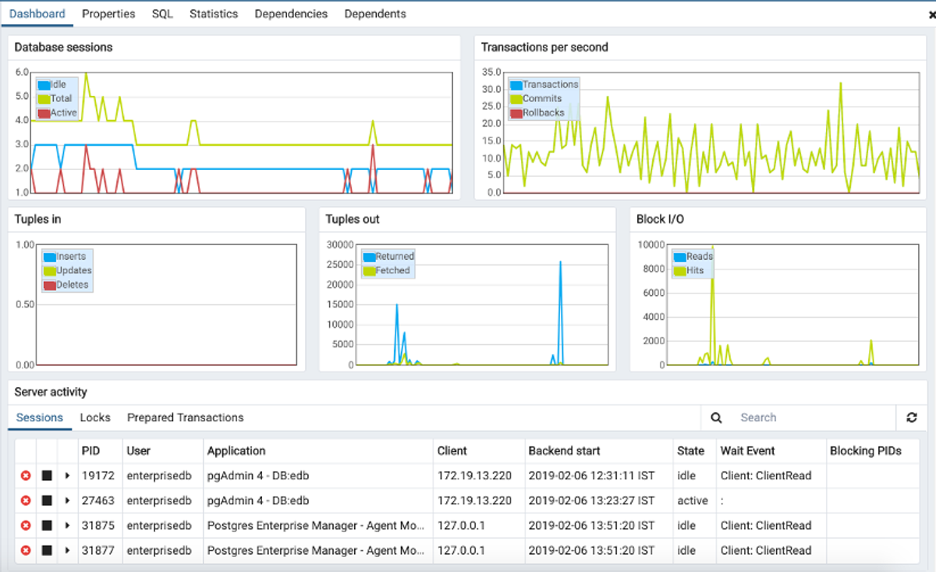Screen dimensions: 936x572
Task: Click the yellow swatch beside Commits legend
Action: (516, 98)
